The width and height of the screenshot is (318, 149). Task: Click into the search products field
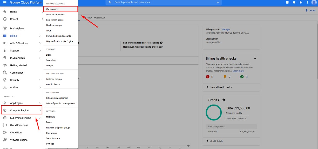(x=164, y=2)
